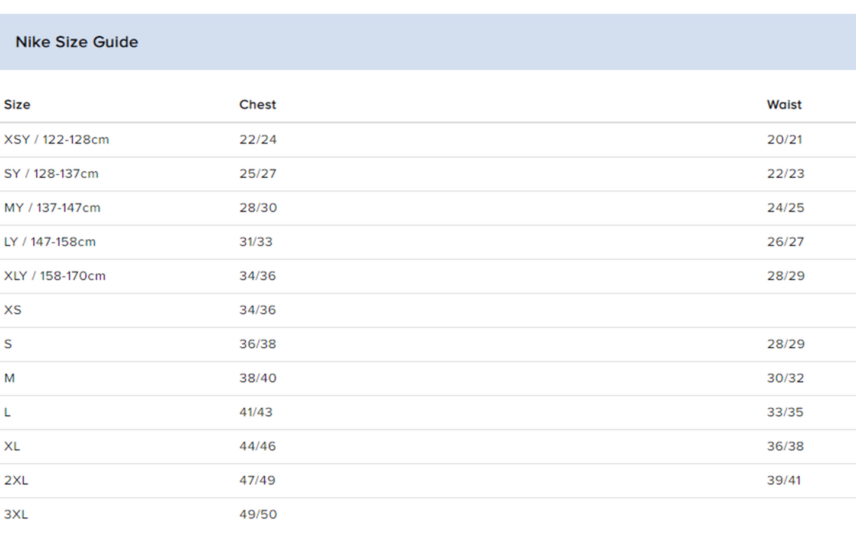Viewport: 856px width, 548px height.
Task: Click the MY / 137-147cm size label
Action: click(52, 208)
